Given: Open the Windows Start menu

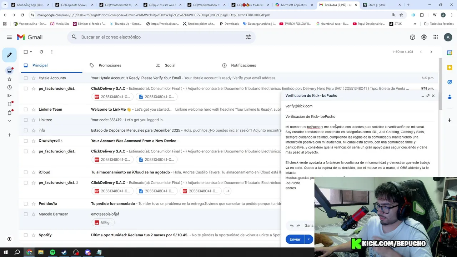Looking at the screenshot, I should [x=5, y=252].
